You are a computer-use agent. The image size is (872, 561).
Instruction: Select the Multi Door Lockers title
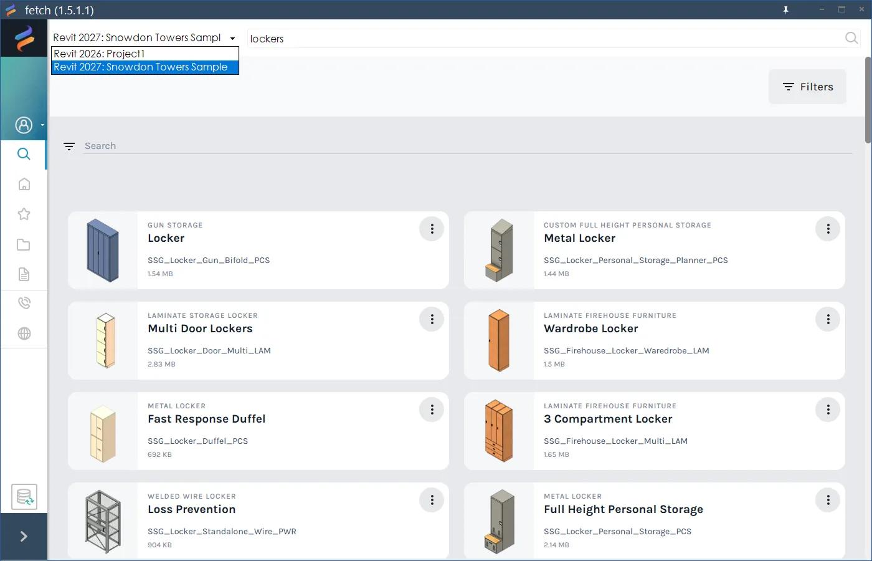(x=200, y=328)
